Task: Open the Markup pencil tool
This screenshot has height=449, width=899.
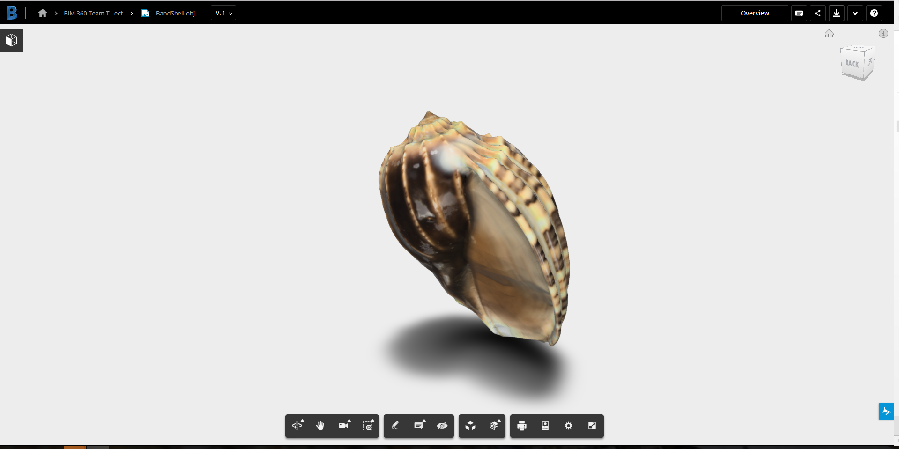Action: point(395,426)
